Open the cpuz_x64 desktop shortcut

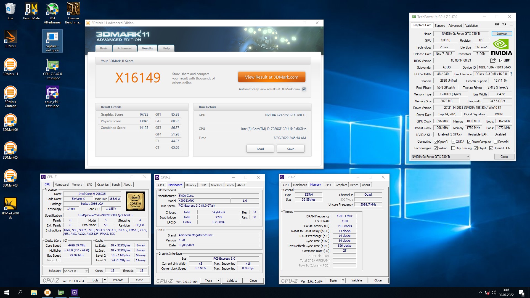point(52,97)
